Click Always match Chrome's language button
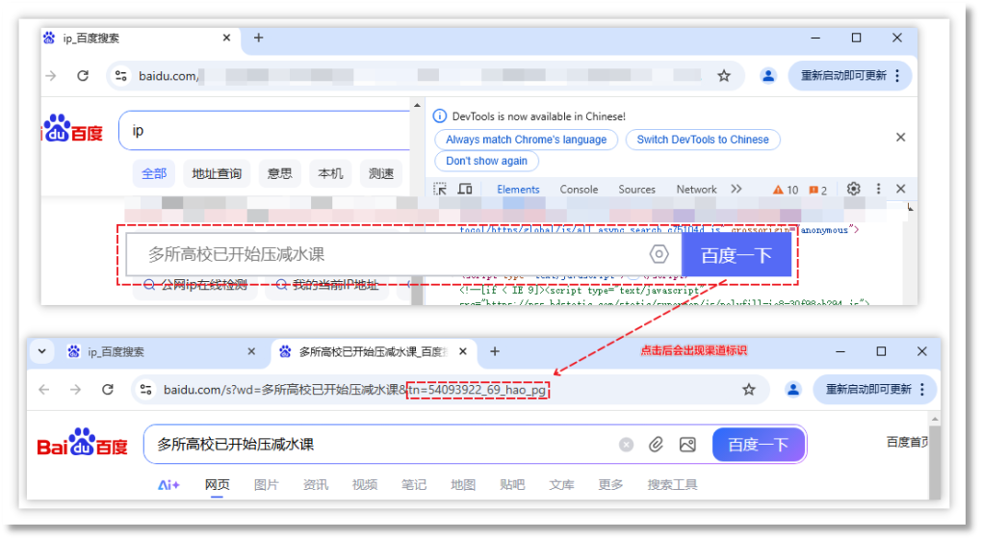 click(527, 140)
